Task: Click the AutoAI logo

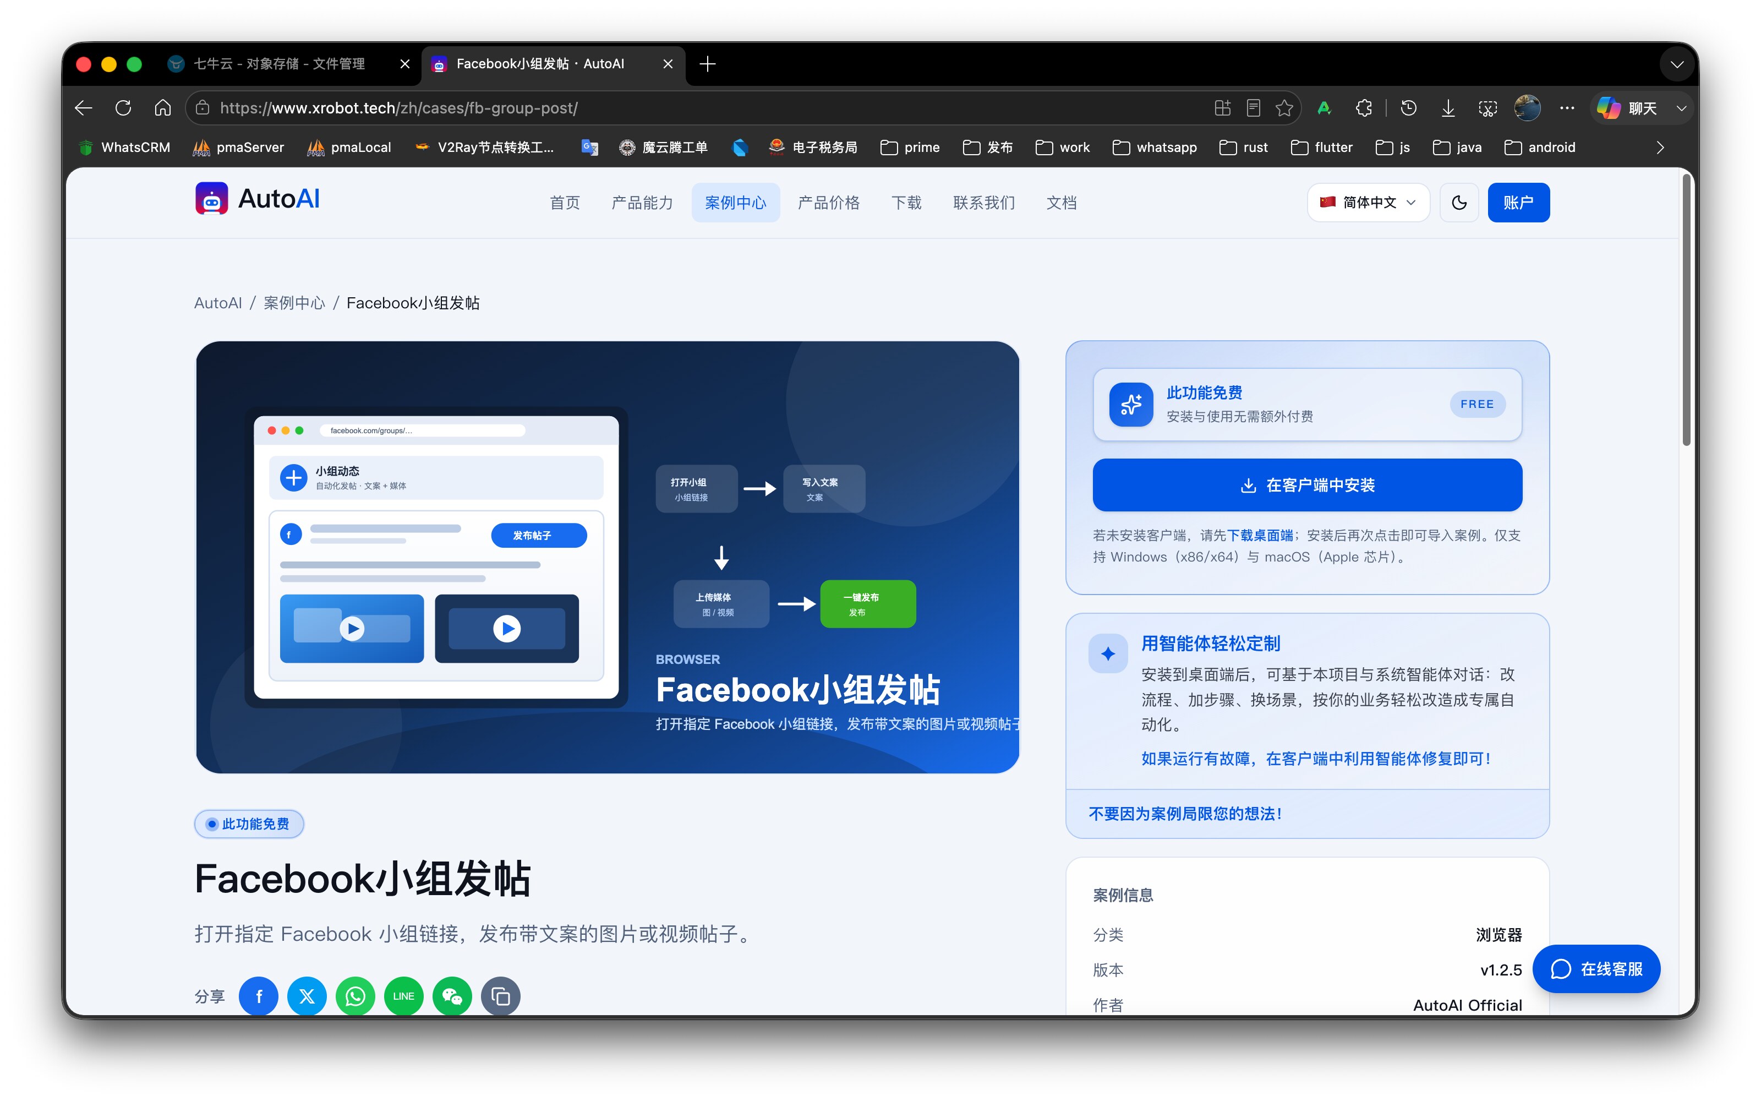Action: coord(257,199)
